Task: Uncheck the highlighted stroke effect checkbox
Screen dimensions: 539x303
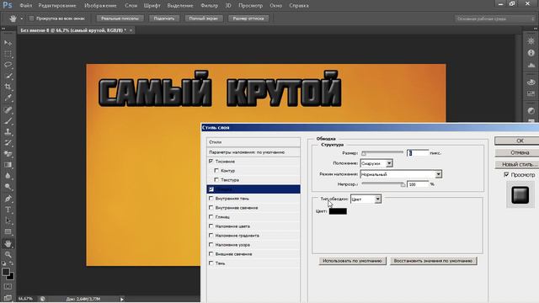Action: click(x=211, y=189)
